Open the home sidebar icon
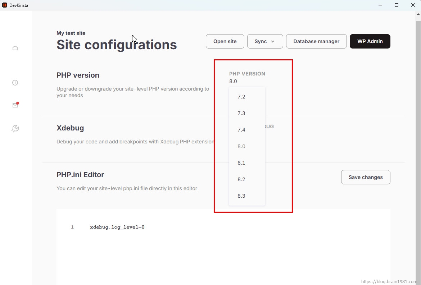 coord(15,48)
